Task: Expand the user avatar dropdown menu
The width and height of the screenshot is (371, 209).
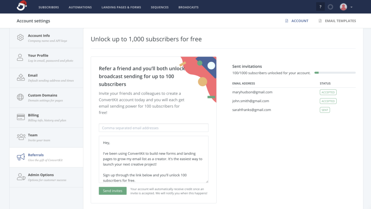Action: click(346, 7)
